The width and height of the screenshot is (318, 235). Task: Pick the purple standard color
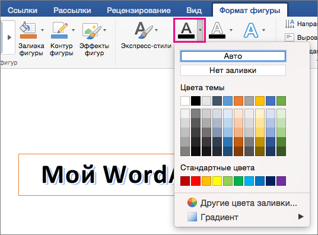pos(281,181)
